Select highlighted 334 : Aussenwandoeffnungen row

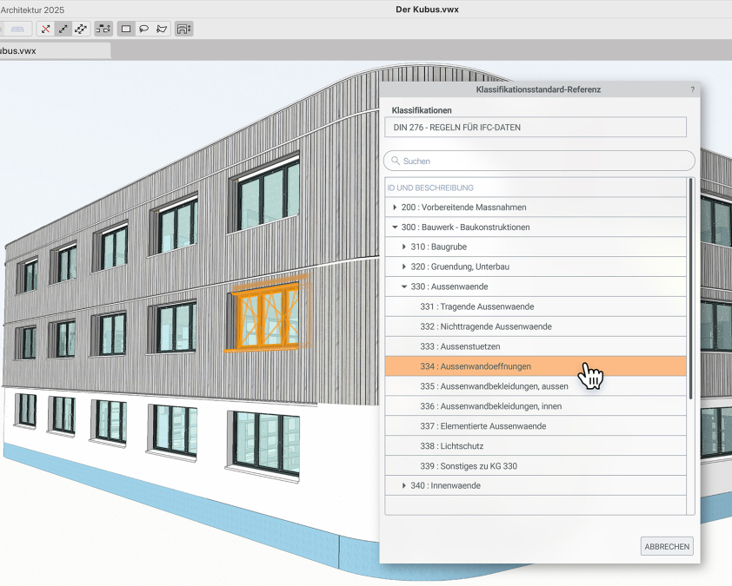click(x=536, y=366)
